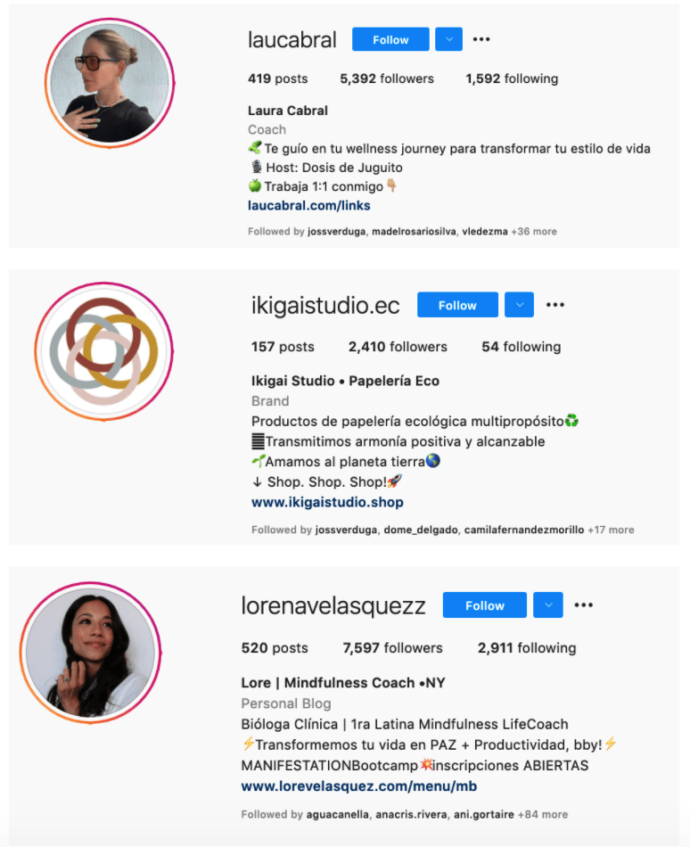Follow the laucabral account

(x=390, y=39)
